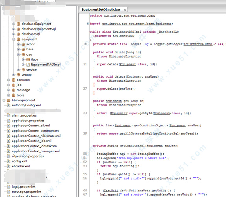Expand the EquipmentDAOImpl class node
The image size is (226, 197).
click(x=23, y=65)
